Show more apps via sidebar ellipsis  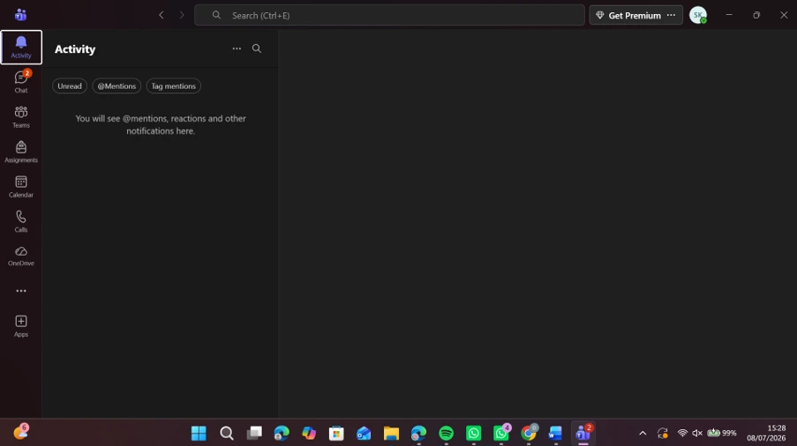21,291
